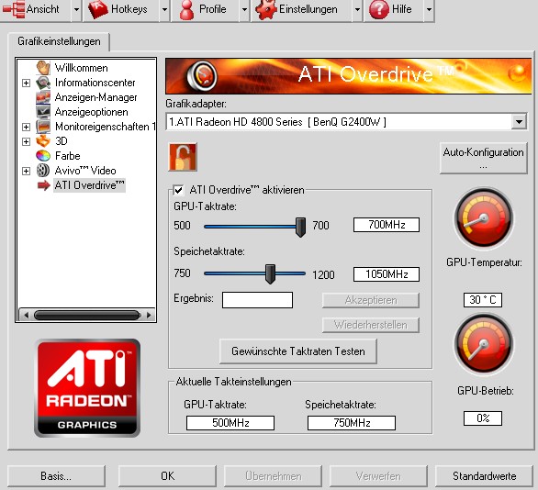
Task: Click the 700MHz GPU clock value field
Action: 387,225
